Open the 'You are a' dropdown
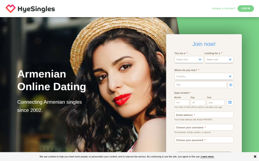 pyautogui.click(x=189, y=59)
